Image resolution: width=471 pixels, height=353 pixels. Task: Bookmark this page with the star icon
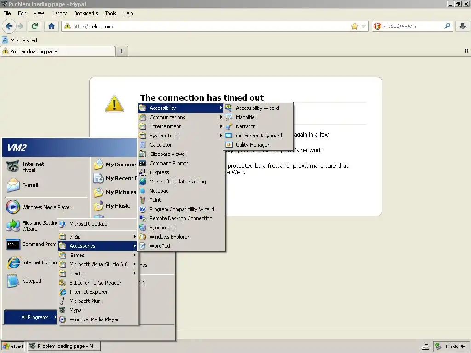(355, 26)
